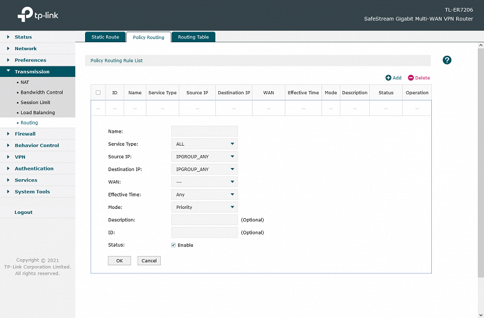The width and height of the screenshot is (484, 318).
Task: Switch to the Routing Table tab
Action: (193, 37)
